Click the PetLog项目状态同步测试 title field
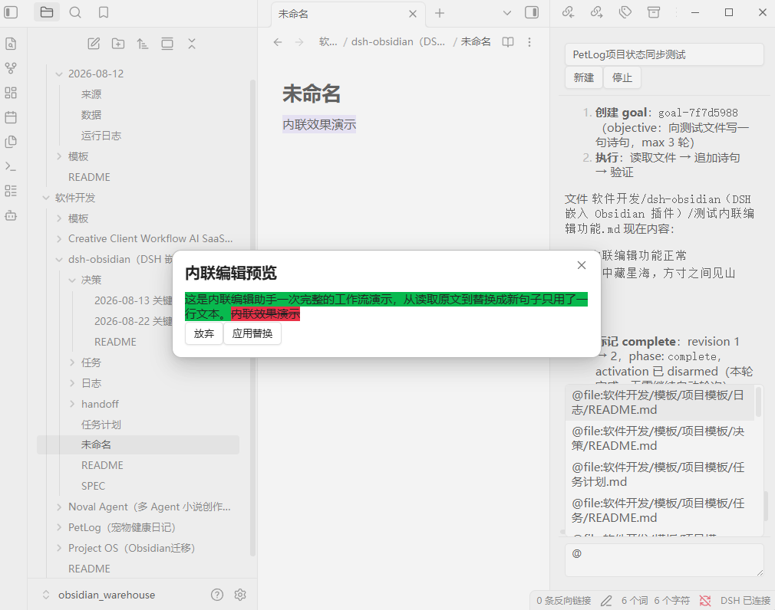 [665, 54]
